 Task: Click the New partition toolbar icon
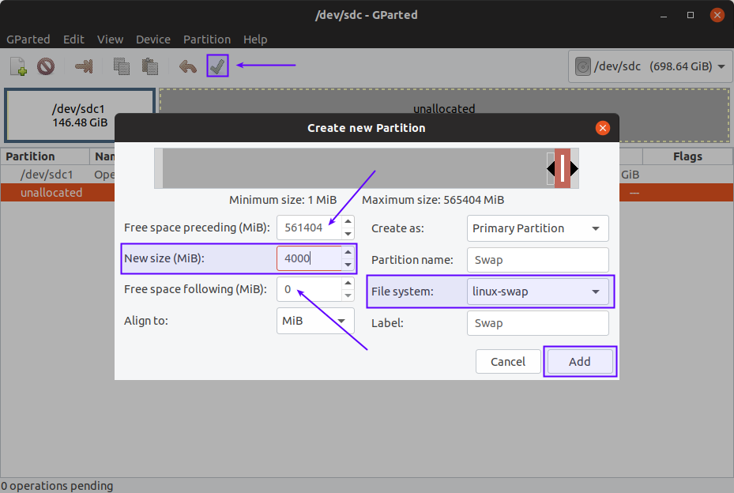[x=18, y=66]
